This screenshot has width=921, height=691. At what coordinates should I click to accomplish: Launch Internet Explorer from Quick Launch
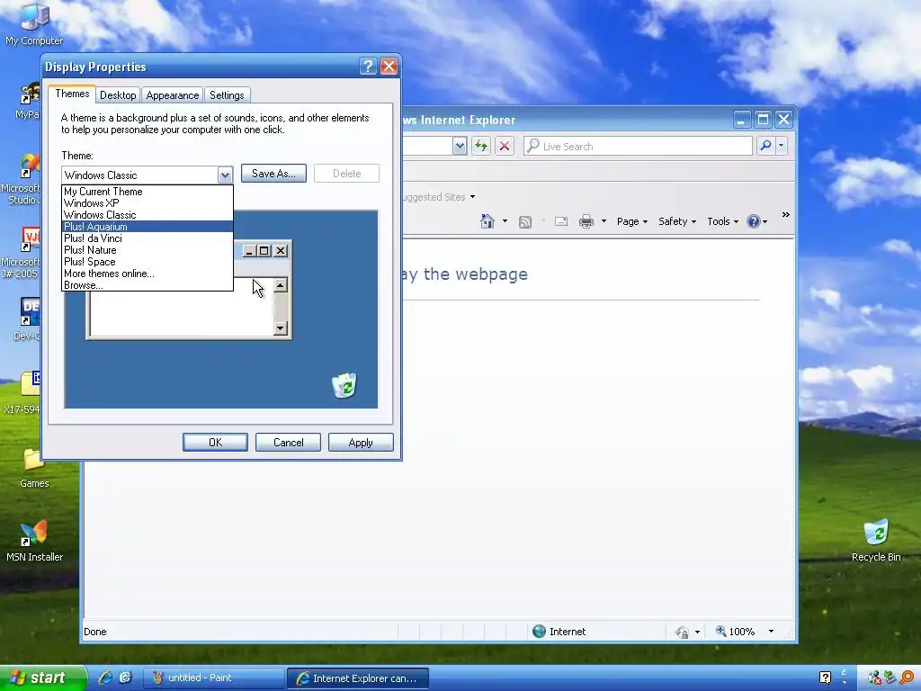105,678
